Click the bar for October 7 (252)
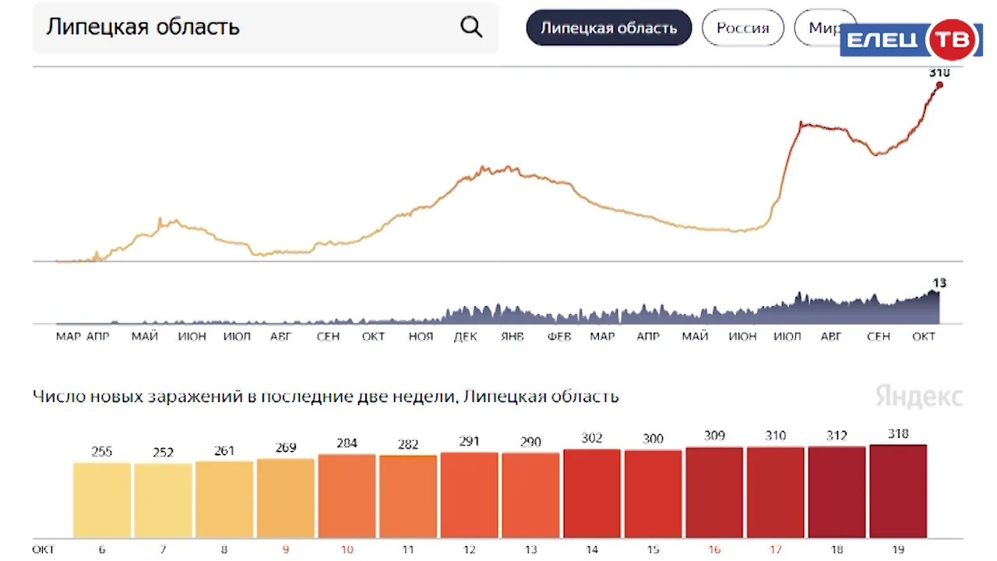The height and width of the screenshot is (561, 997). point(163,501)
